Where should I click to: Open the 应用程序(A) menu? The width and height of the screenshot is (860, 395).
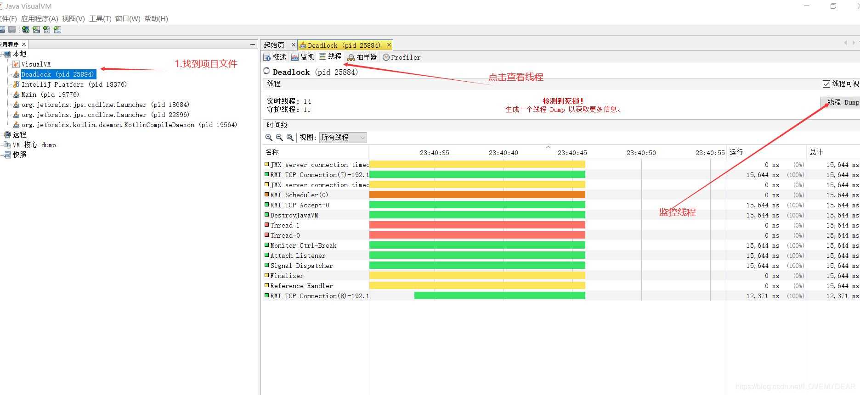(40, 19)
